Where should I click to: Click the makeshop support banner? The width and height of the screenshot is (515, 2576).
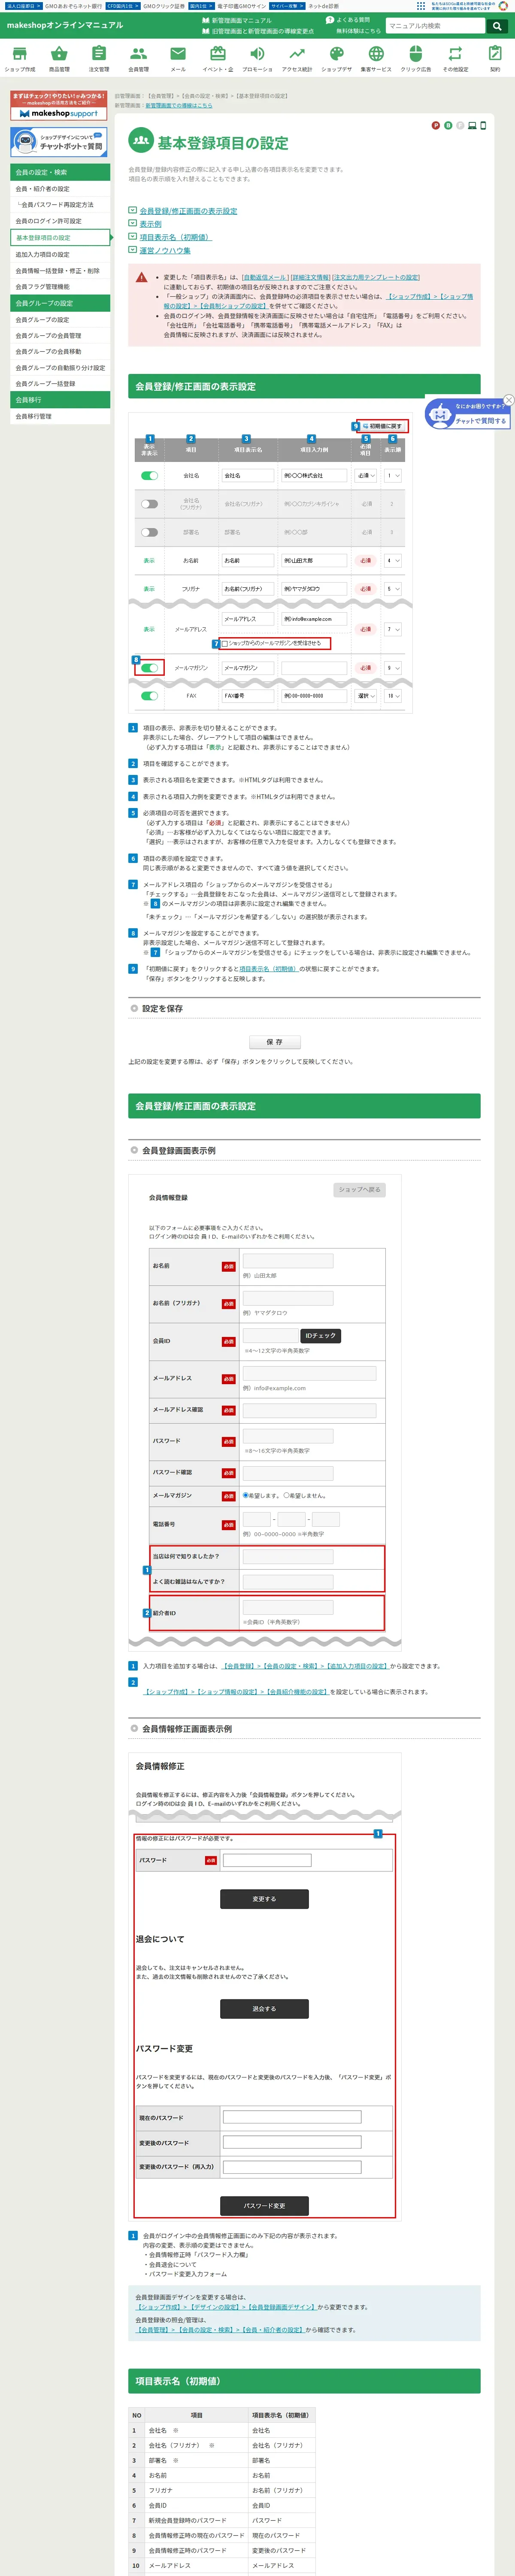pos(59,106)
